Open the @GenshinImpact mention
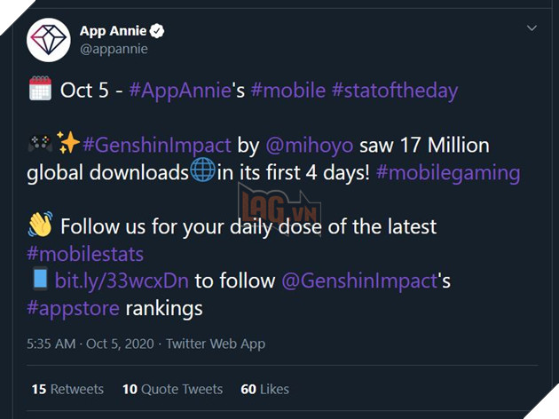The image size is (559, 419). coord(360,281)
